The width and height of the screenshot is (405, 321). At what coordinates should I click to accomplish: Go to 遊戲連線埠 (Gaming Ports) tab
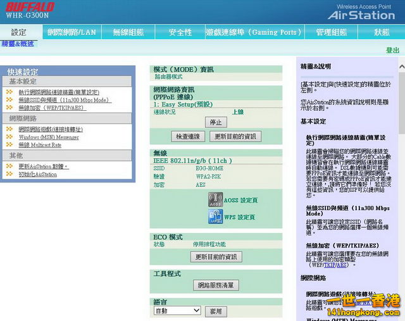click(253, 32)
